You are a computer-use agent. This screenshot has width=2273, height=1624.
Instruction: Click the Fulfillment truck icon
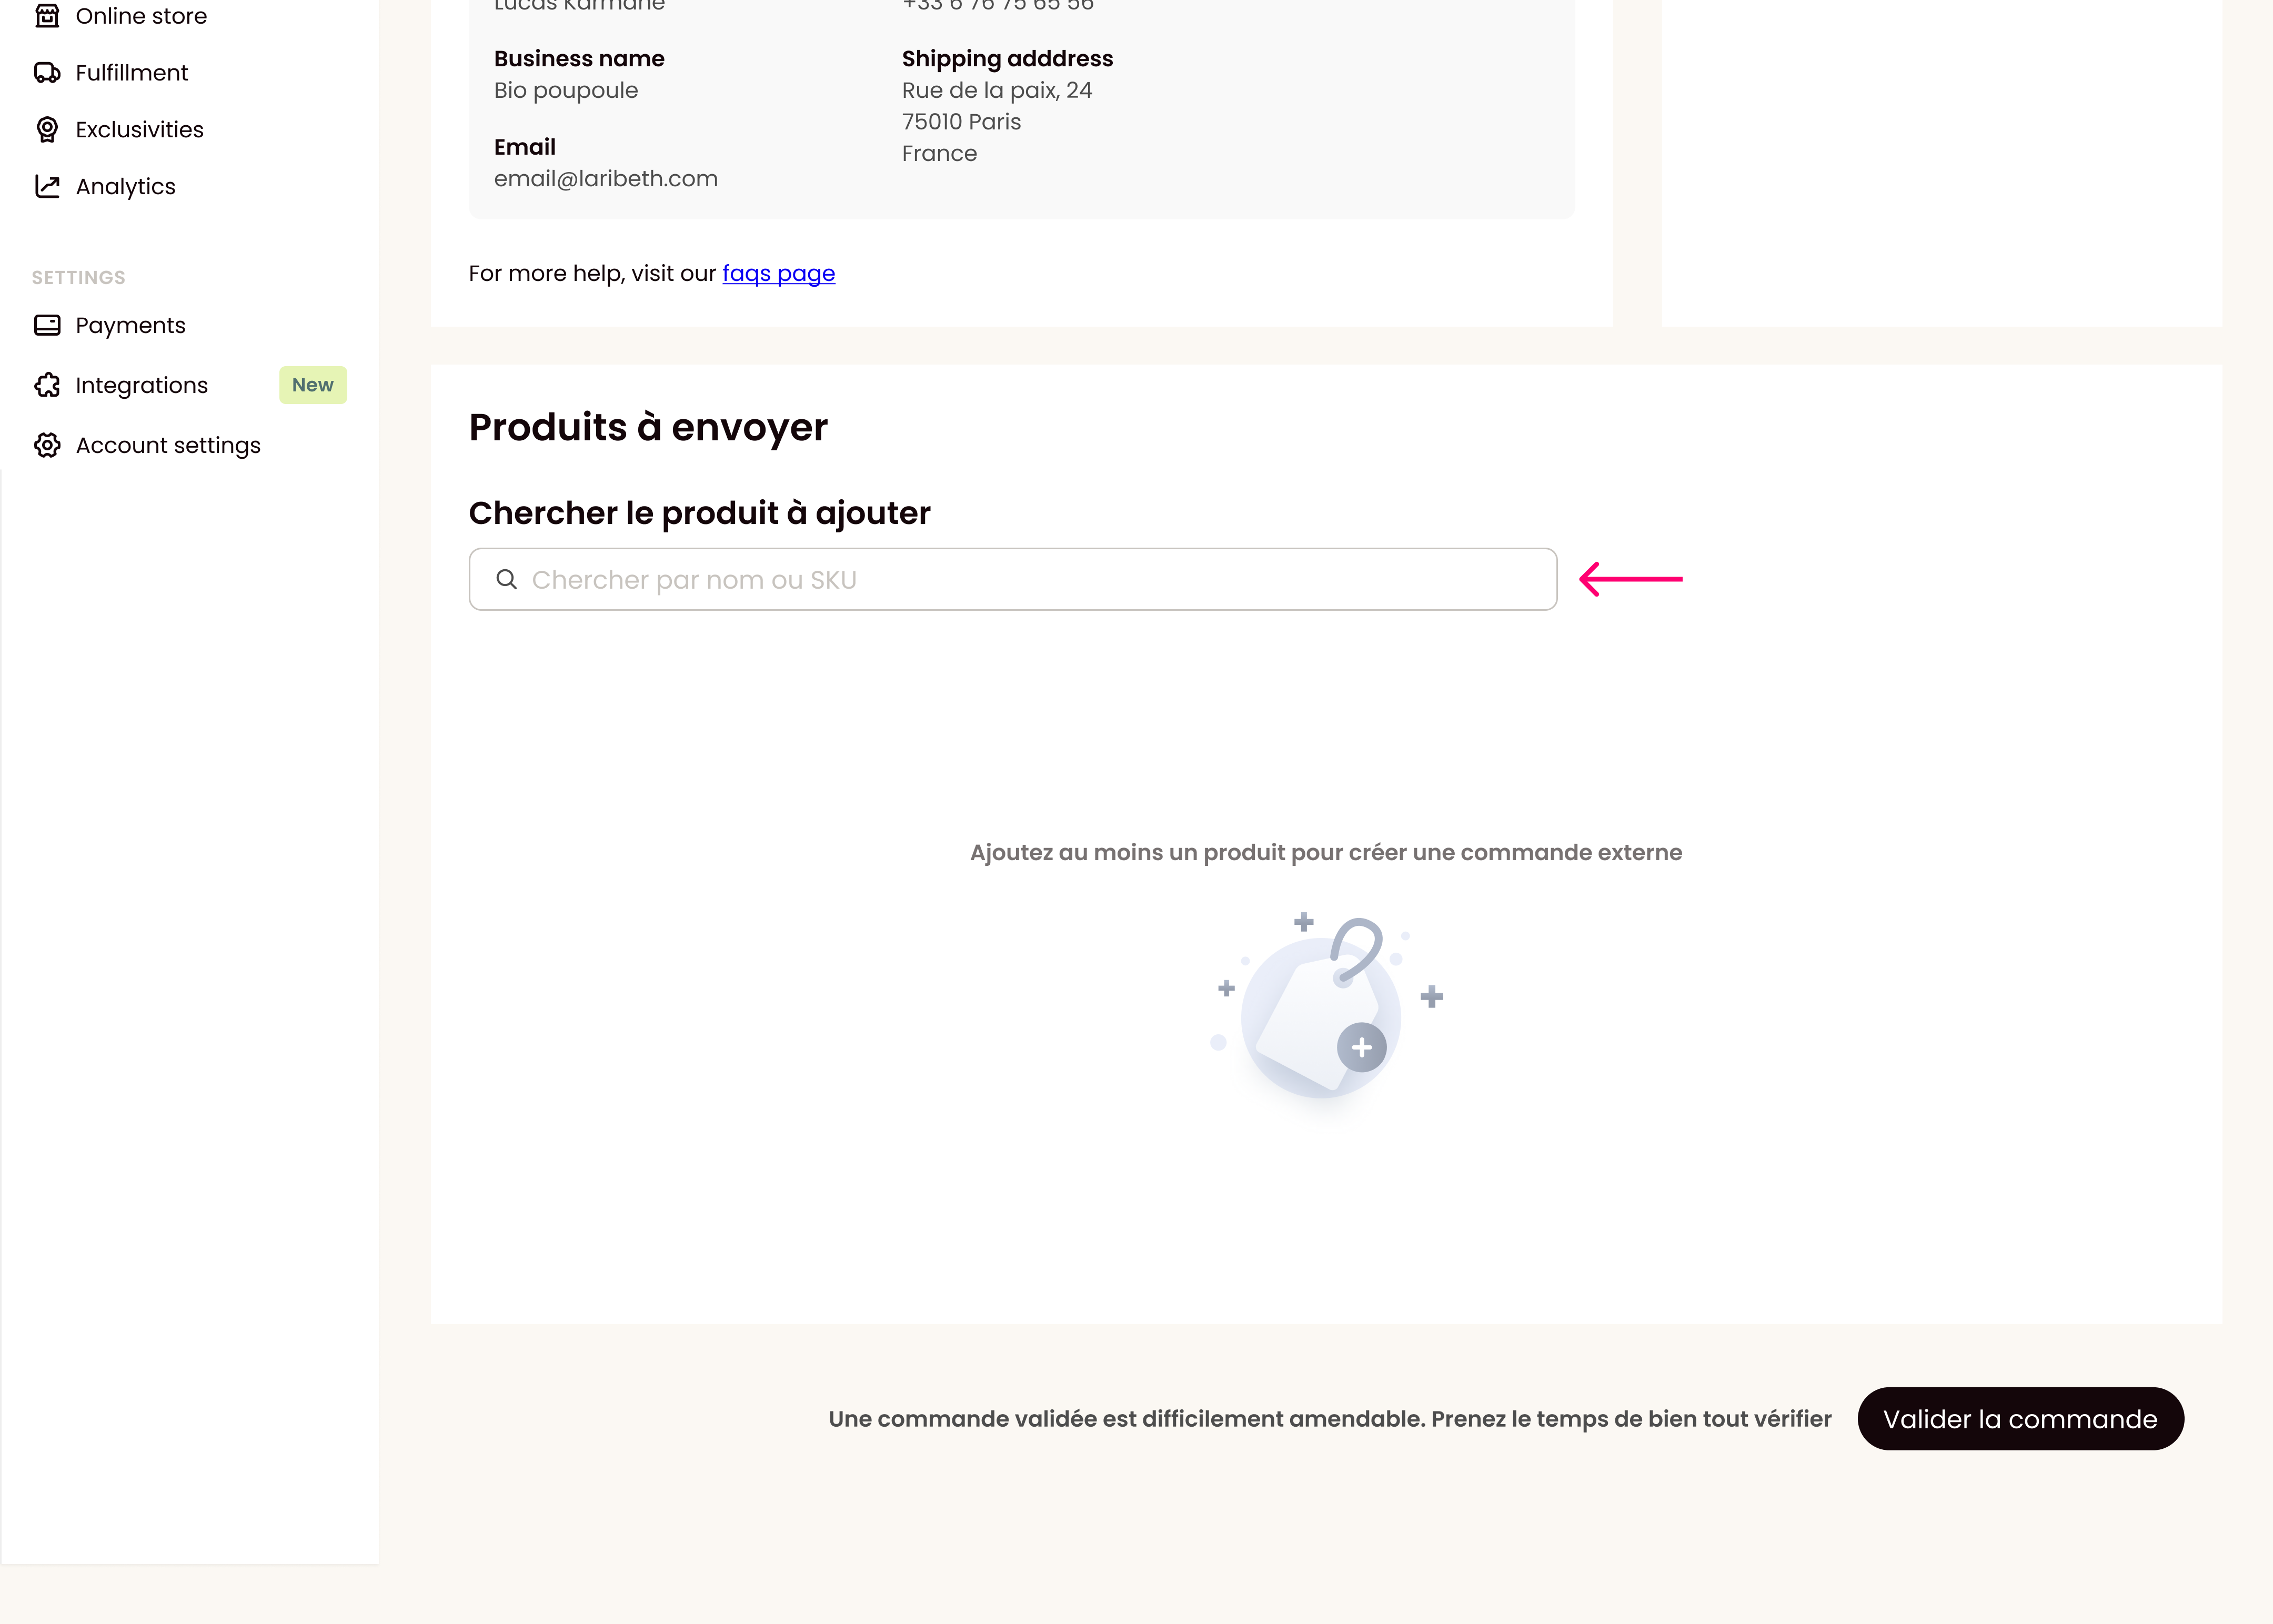click(x=47, y=73)
